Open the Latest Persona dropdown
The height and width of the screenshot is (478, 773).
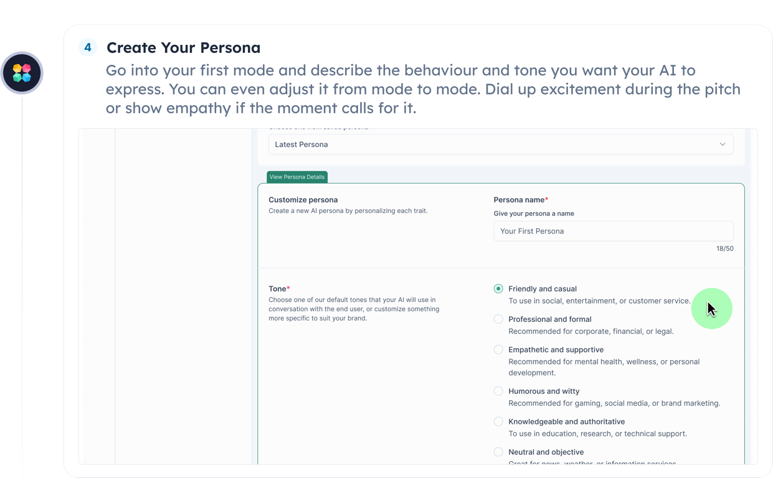[501, 144]
